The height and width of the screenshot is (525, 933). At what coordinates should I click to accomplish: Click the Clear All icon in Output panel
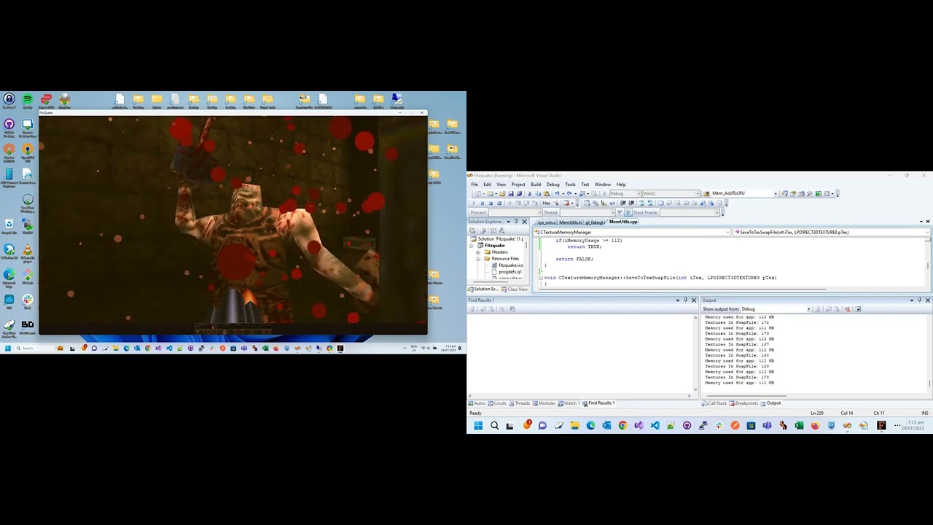[x=848, y=309]
